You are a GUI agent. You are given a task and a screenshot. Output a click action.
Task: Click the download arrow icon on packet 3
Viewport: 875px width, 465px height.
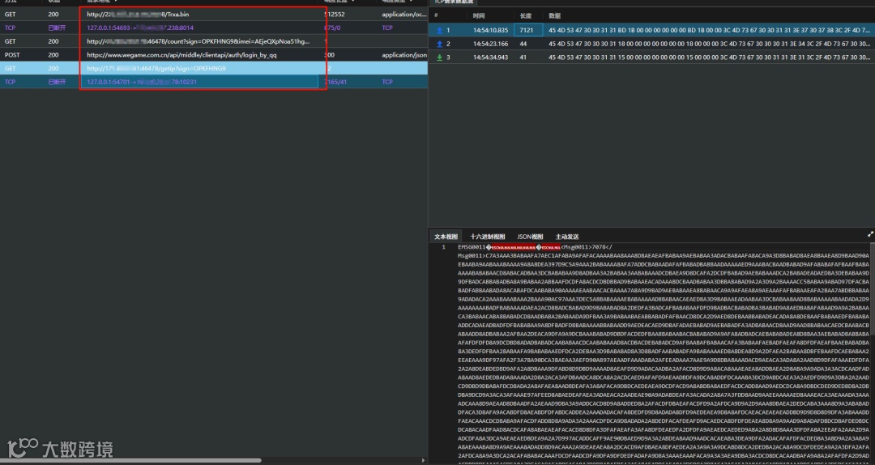[439, 57]
